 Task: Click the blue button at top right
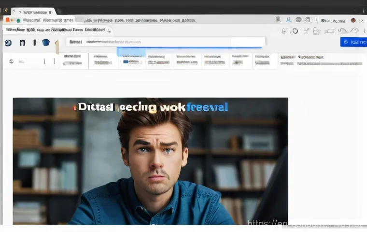[353, 42]
